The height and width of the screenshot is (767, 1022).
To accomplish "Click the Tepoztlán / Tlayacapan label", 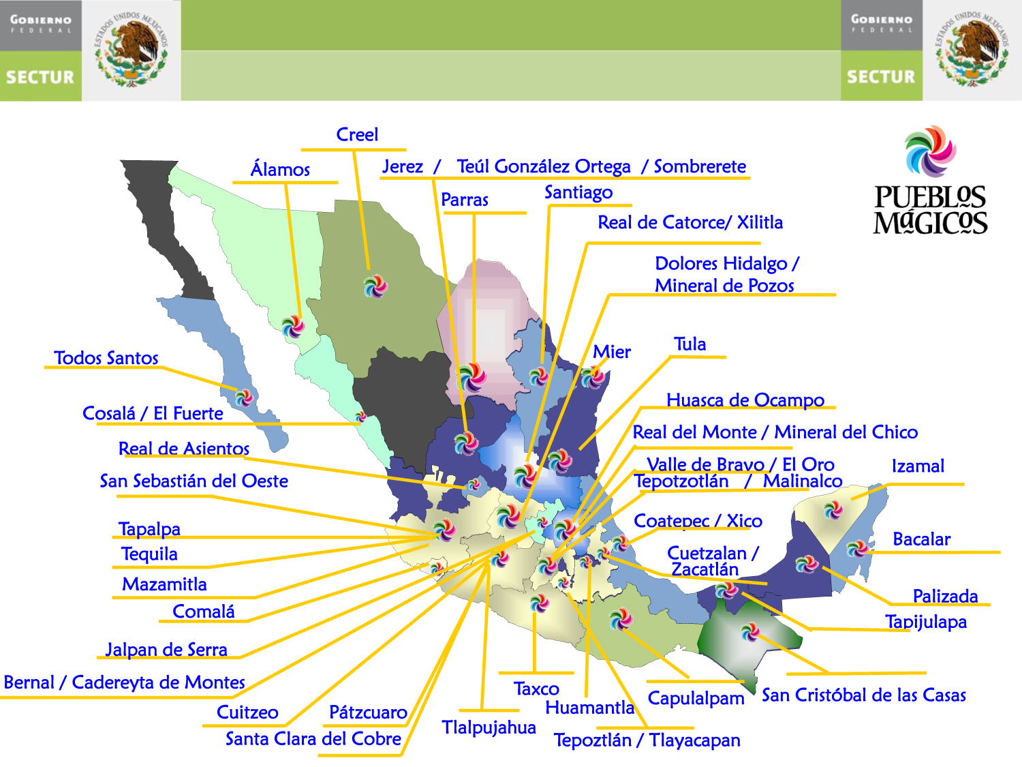I will pos(647,740).
